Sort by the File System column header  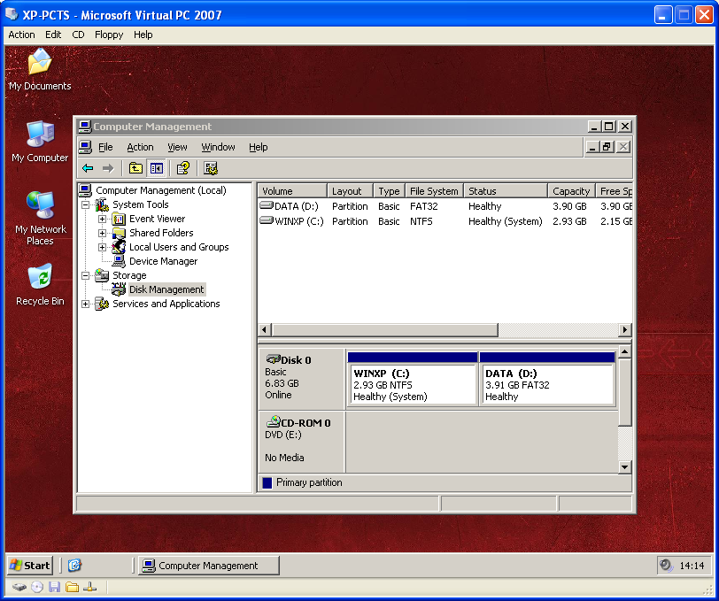[434, 190]
